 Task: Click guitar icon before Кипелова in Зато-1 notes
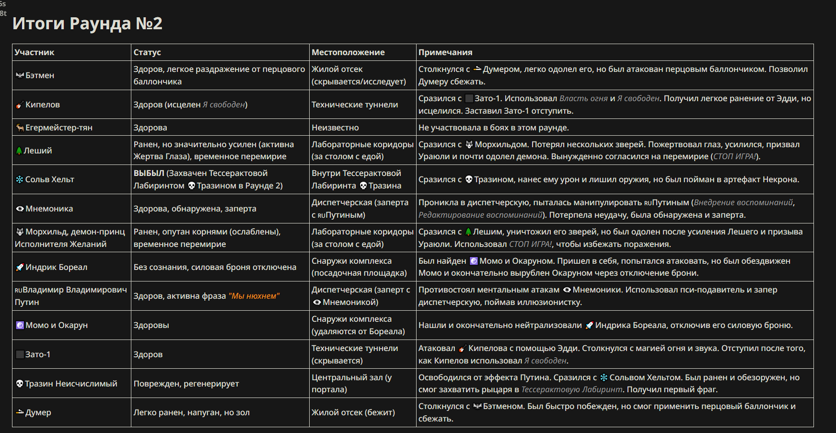pos(463,349)
